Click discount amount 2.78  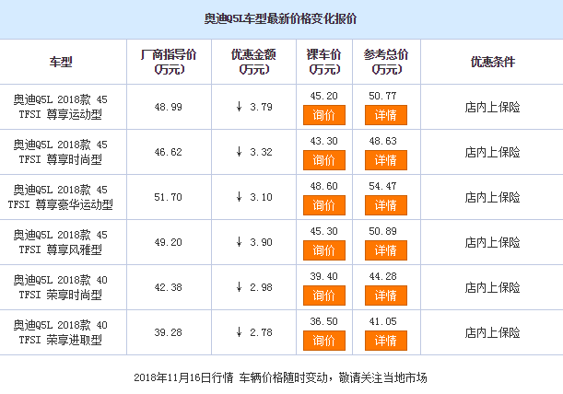click(253, 332)
